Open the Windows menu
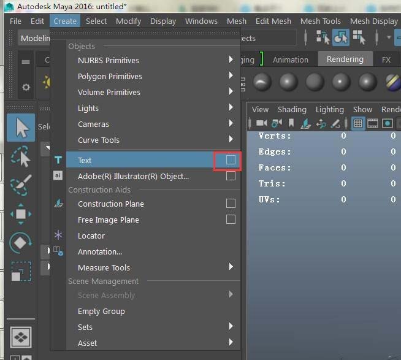 201,21
